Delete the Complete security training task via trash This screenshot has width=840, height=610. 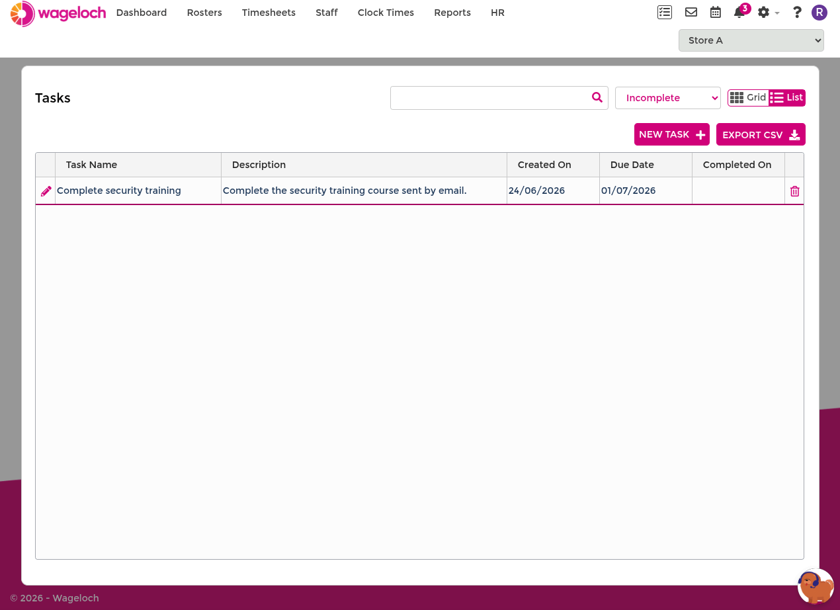pyautogui.click(x=794, y=191)
